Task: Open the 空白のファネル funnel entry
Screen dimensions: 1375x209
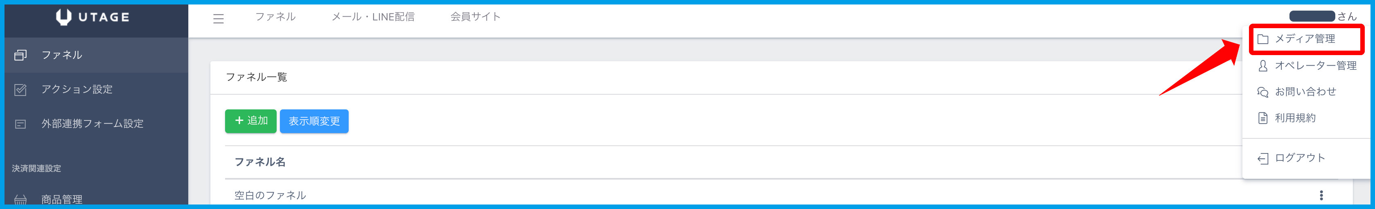Action: point(270,195)
